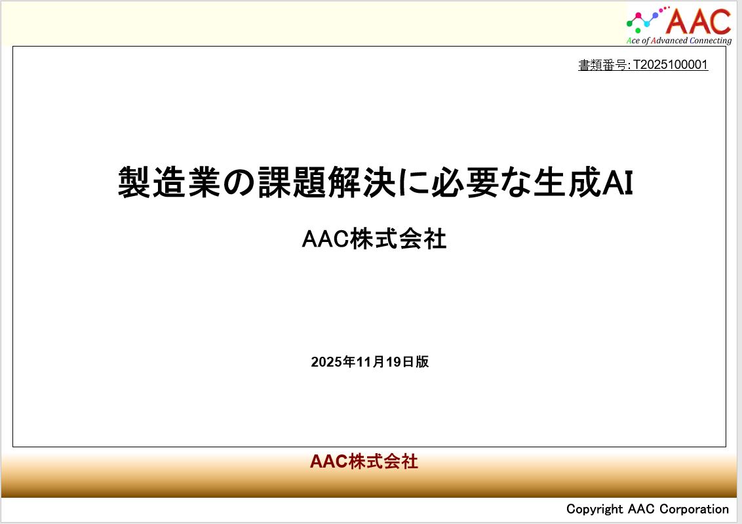
Task: Click the final C in the AAC logo
Action: pos(720,21)
